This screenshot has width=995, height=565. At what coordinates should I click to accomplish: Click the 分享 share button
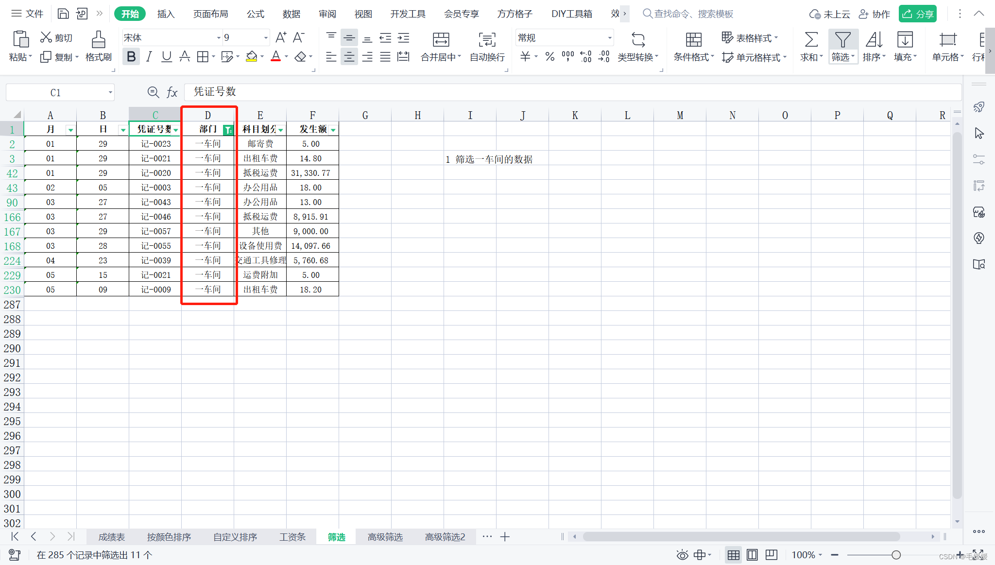click(x=918, y=14)
